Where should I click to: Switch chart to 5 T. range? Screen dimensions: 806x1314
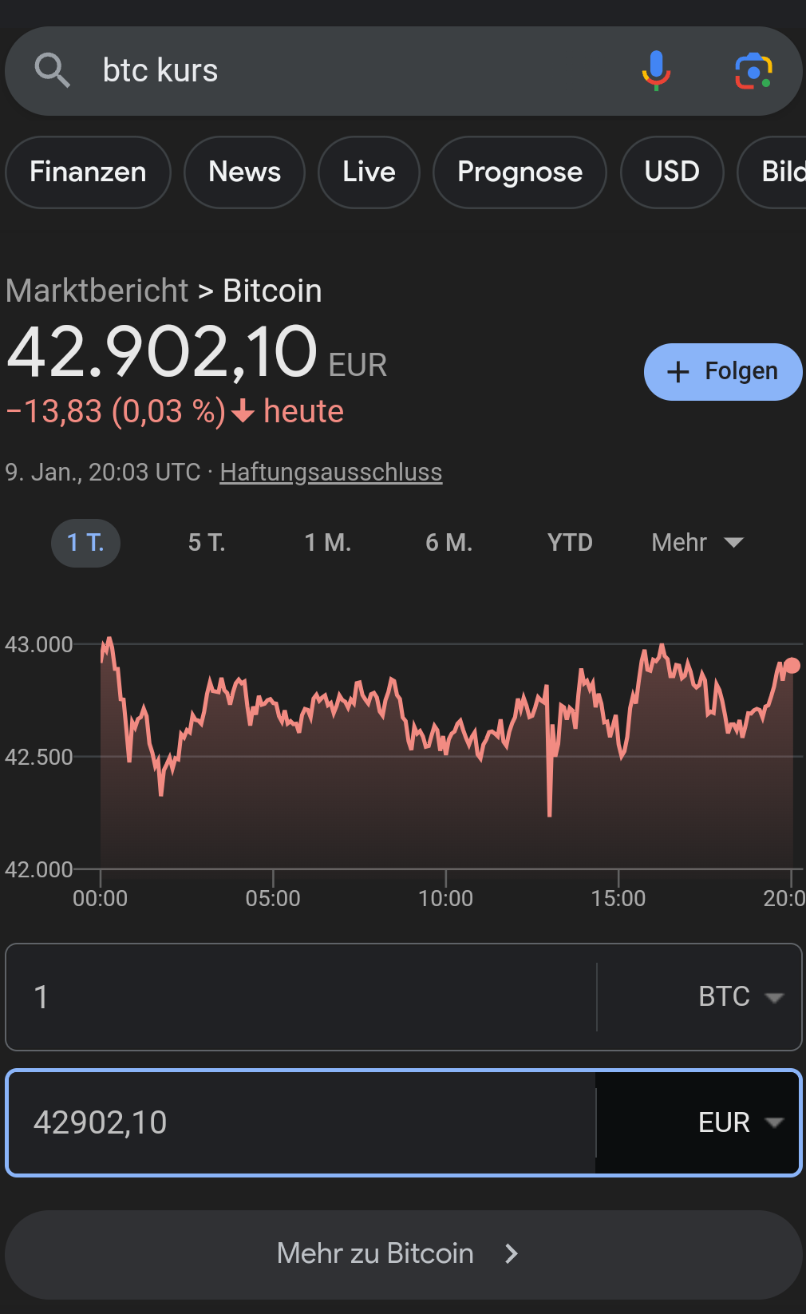[x=207, y=543]
